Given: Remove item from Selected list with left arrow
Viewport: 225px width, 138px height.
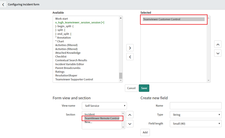Looking at the screenshot, I should [x=130, y=57].
